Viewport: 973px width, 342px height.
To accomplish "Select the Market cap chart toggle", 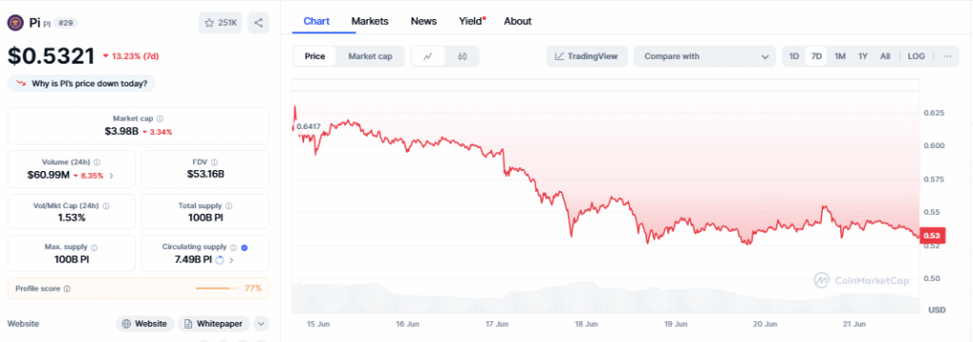I will 370,56.
